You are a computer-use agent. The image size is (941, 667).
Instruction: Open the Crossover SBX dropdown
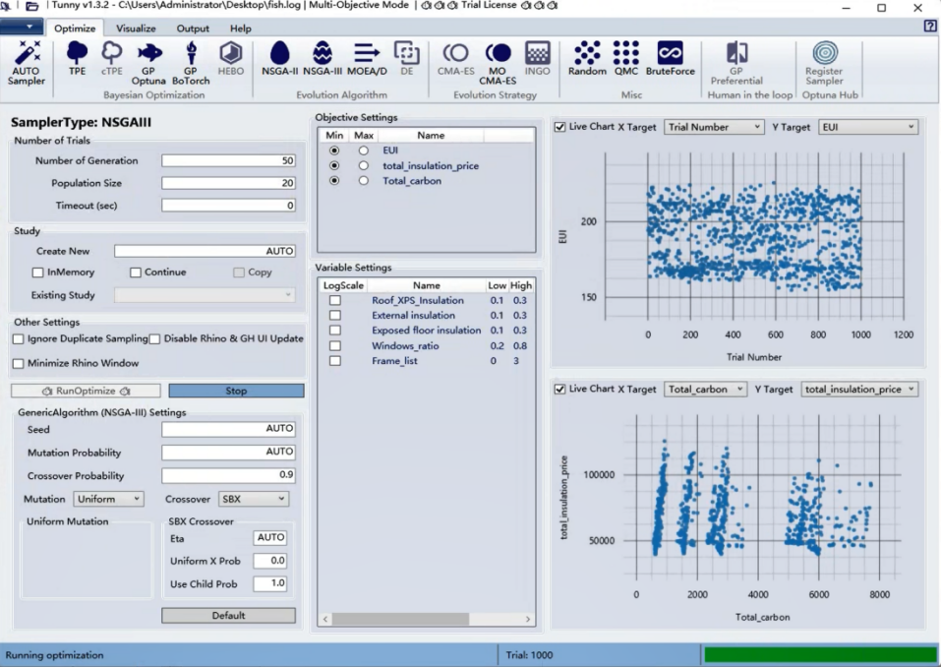[254, 499]
